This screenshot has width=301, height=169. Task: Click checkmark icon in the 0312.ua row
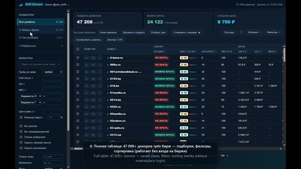(100, 135)
